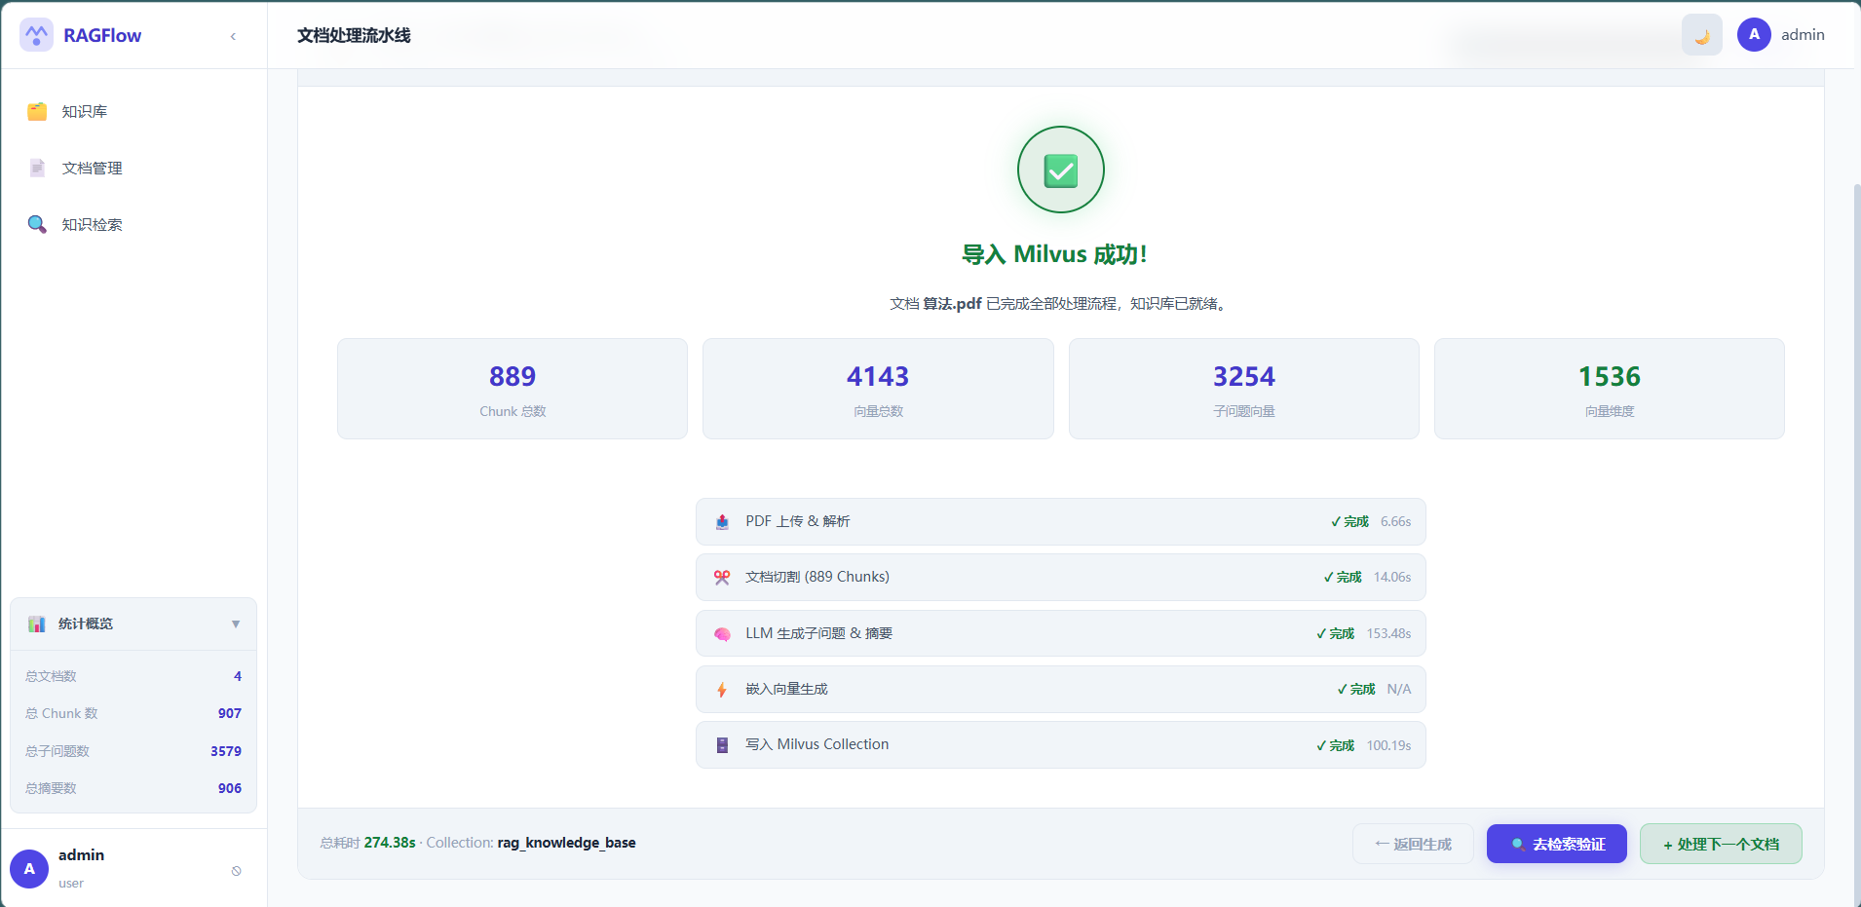Open 知识库 from the sidebar

click(x=85, y=112)
